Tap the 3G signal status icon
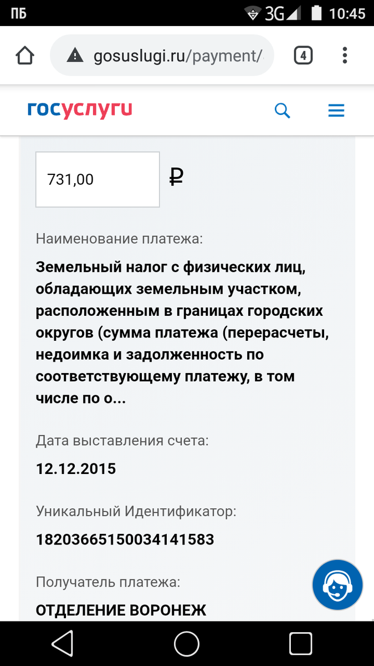This screenshot has height=666, width=374. pyautogui.click(x=283, y=13)
